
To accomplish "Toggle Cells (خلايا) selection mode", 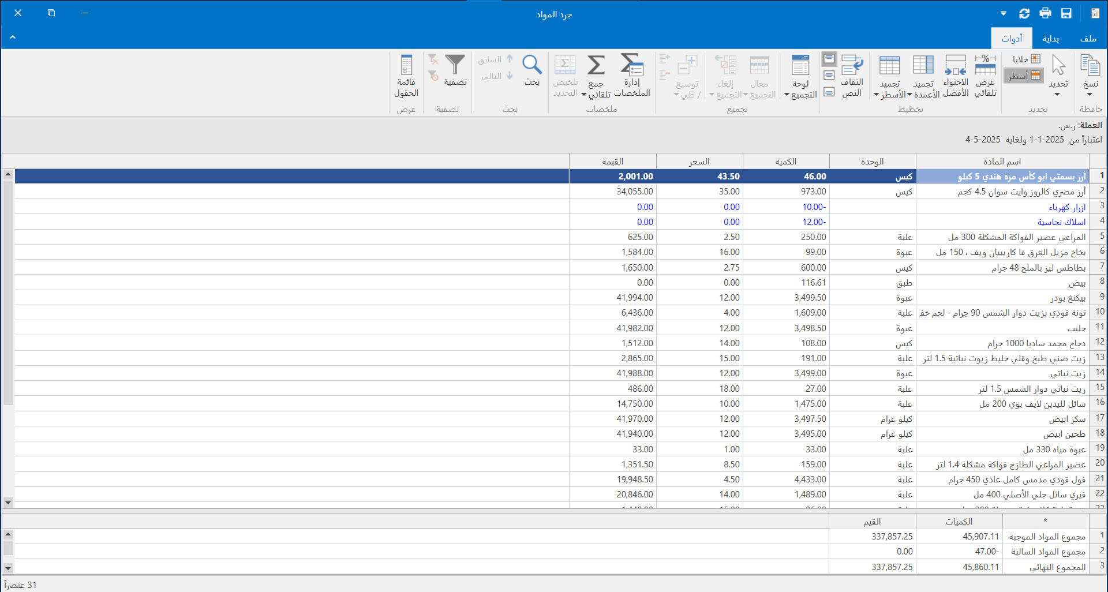I will [x=1026, y=59].
